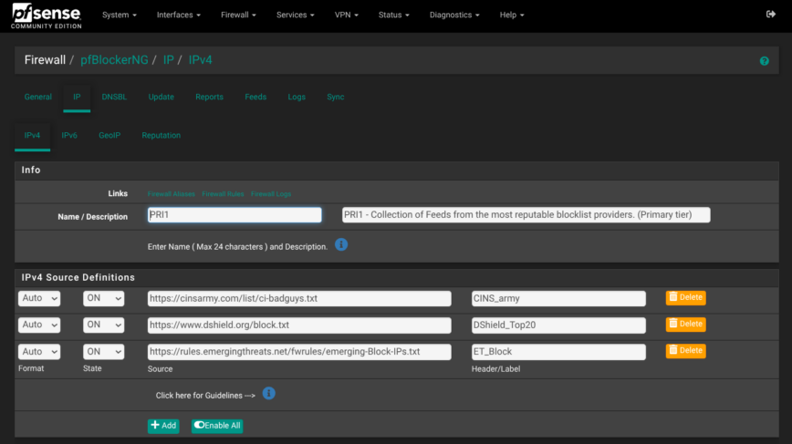Viewport: 792px width, 444px height.
Task: Open the Services menu
Action: [x=295, y=15]
